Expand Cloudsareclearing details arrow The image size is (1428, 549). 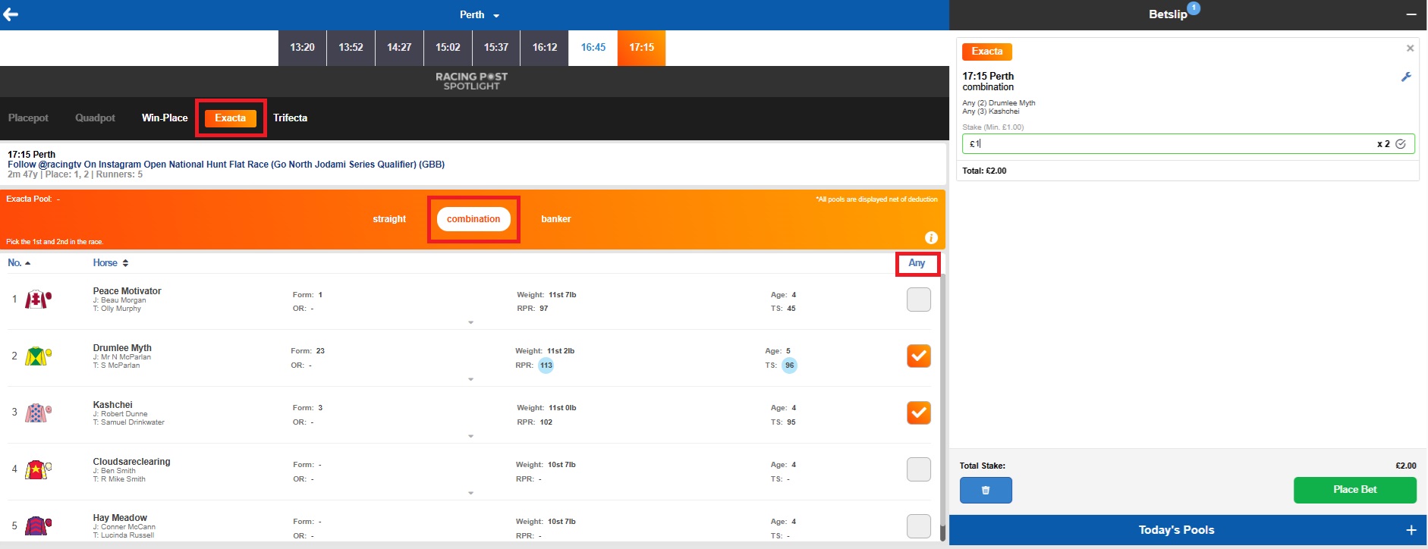tap(470, 494)
